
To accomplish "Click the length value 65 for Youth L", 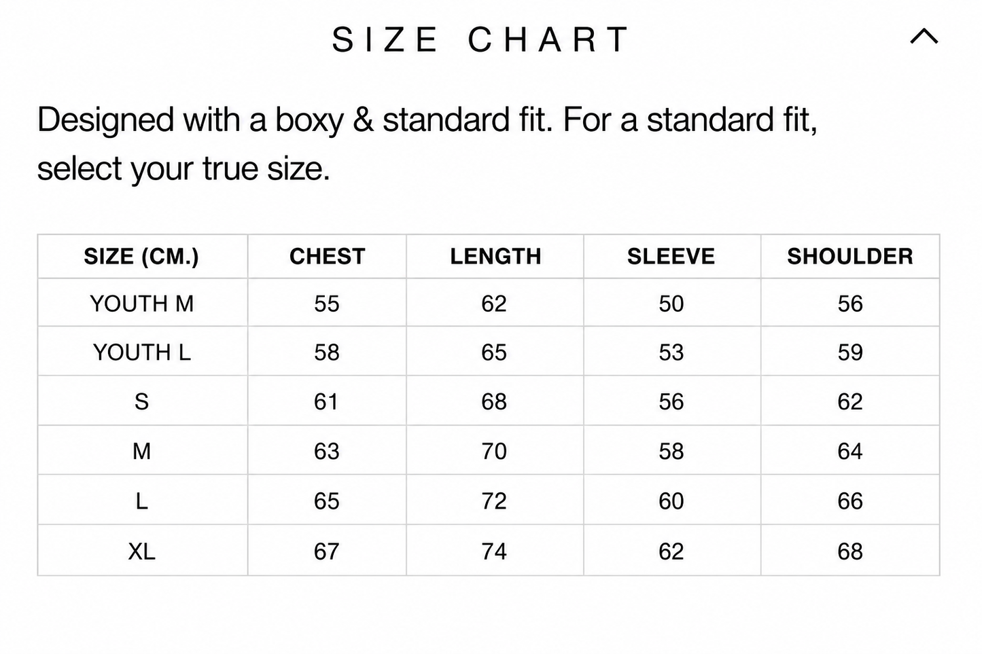I will click(494, 352).
